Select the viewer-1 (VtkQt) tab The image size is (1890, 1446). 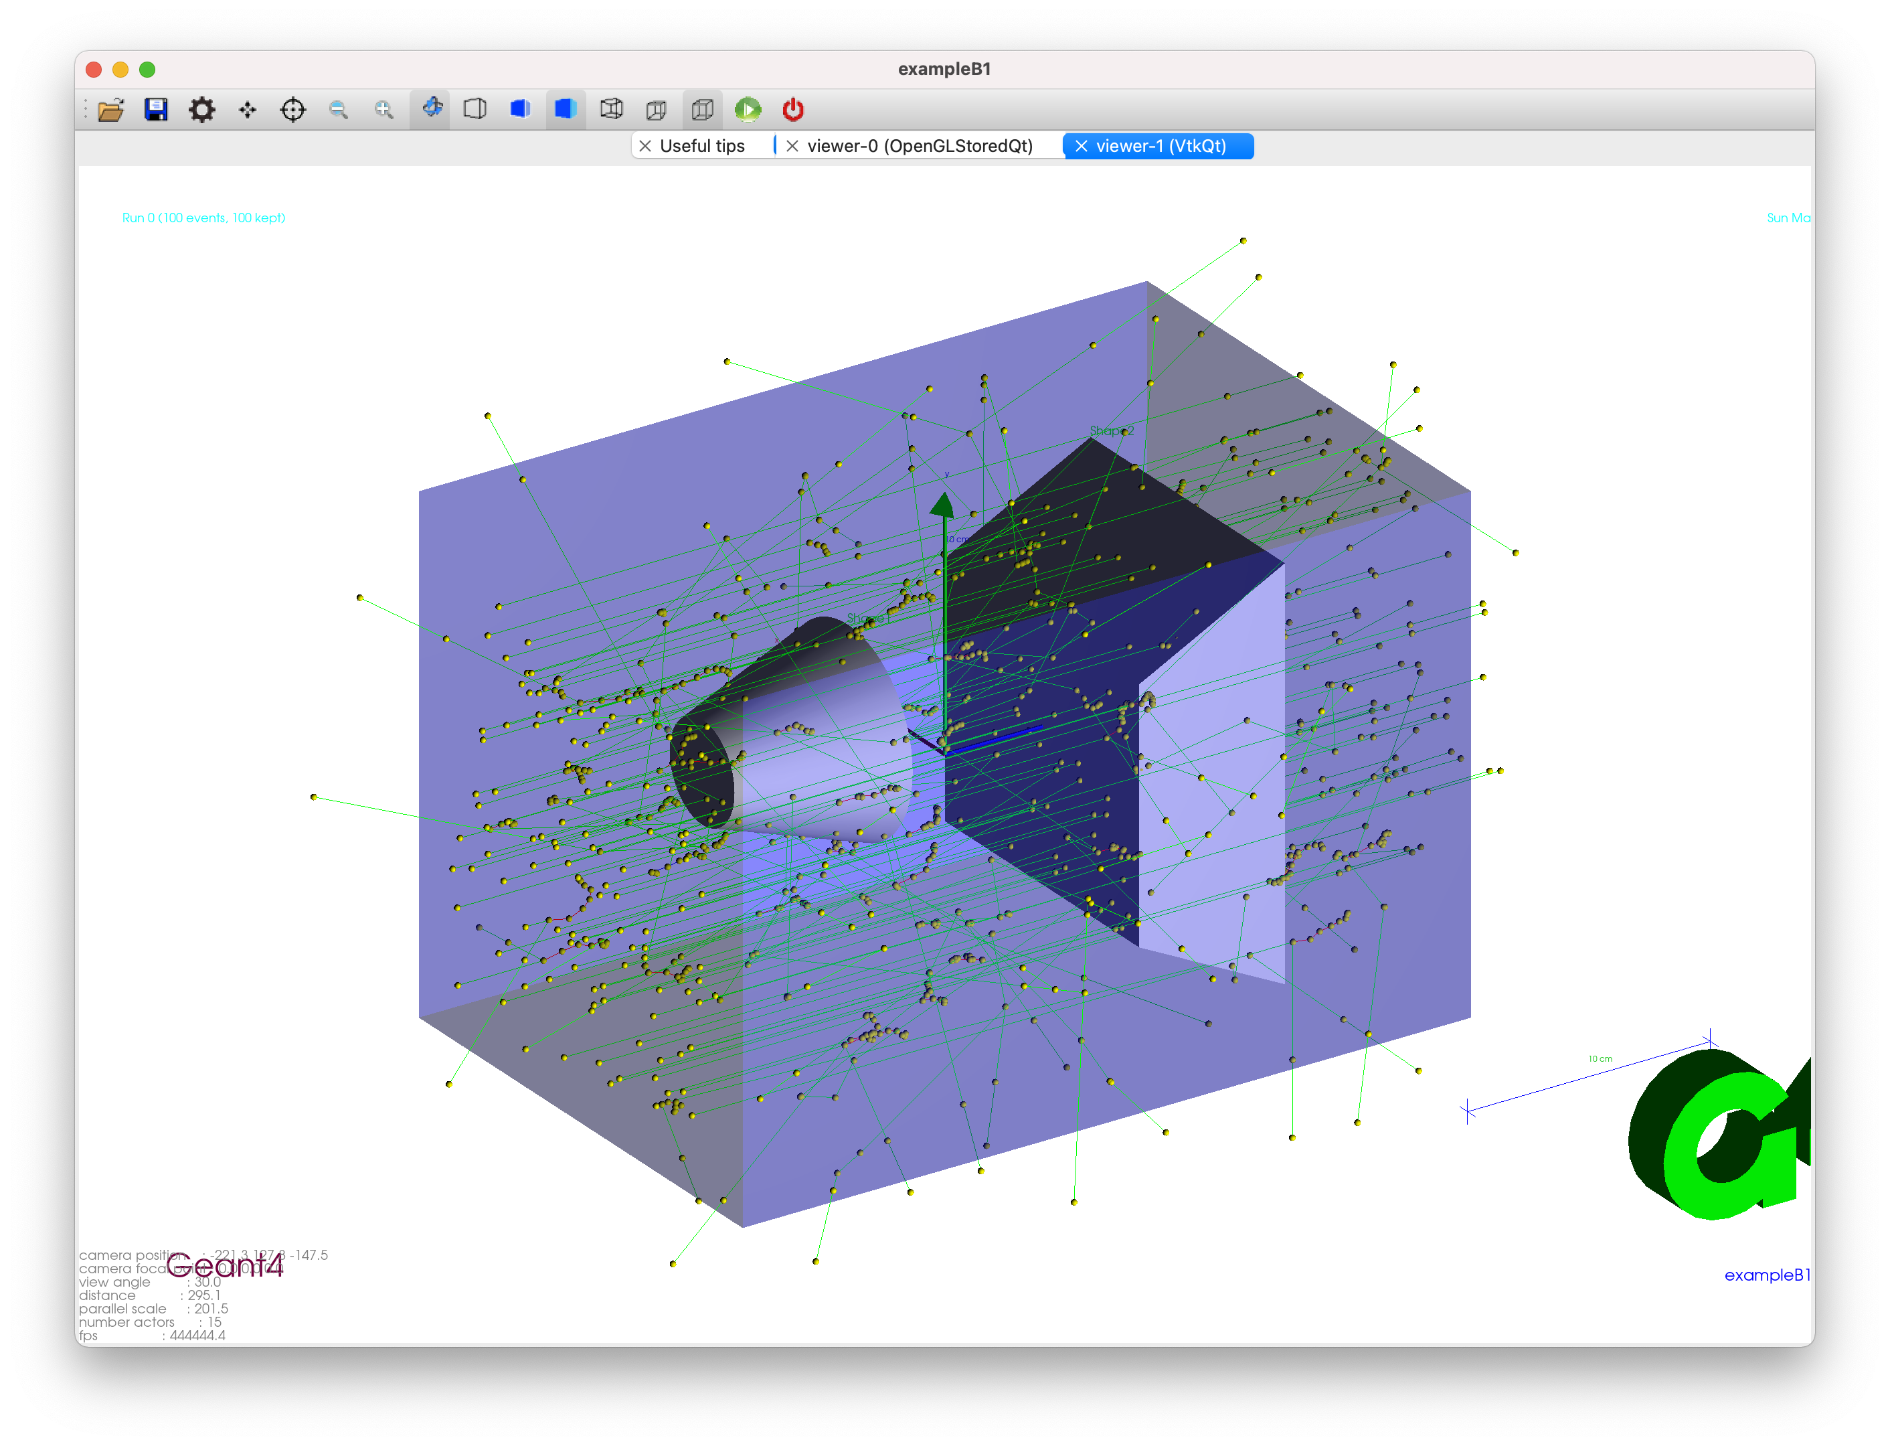(1160, 147)
